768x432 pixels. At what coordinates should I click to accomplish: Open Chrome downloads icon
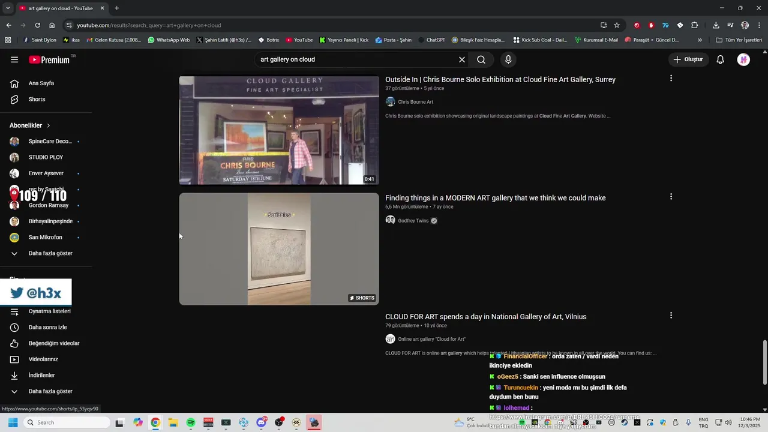coord(716,25)
